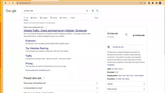The image size is (165, 93).
Task: Expand the Growth section
Action: [x=127, y=84]
